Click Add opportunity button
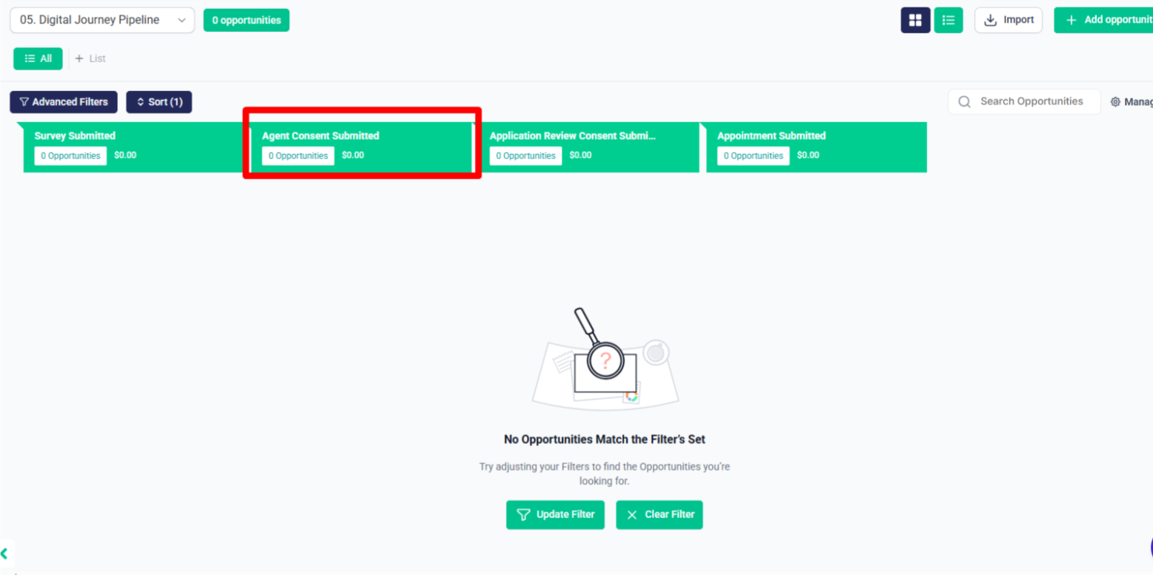This screenshot has width=1153, height=584. pyautogui.click(x=1103, y=20)
